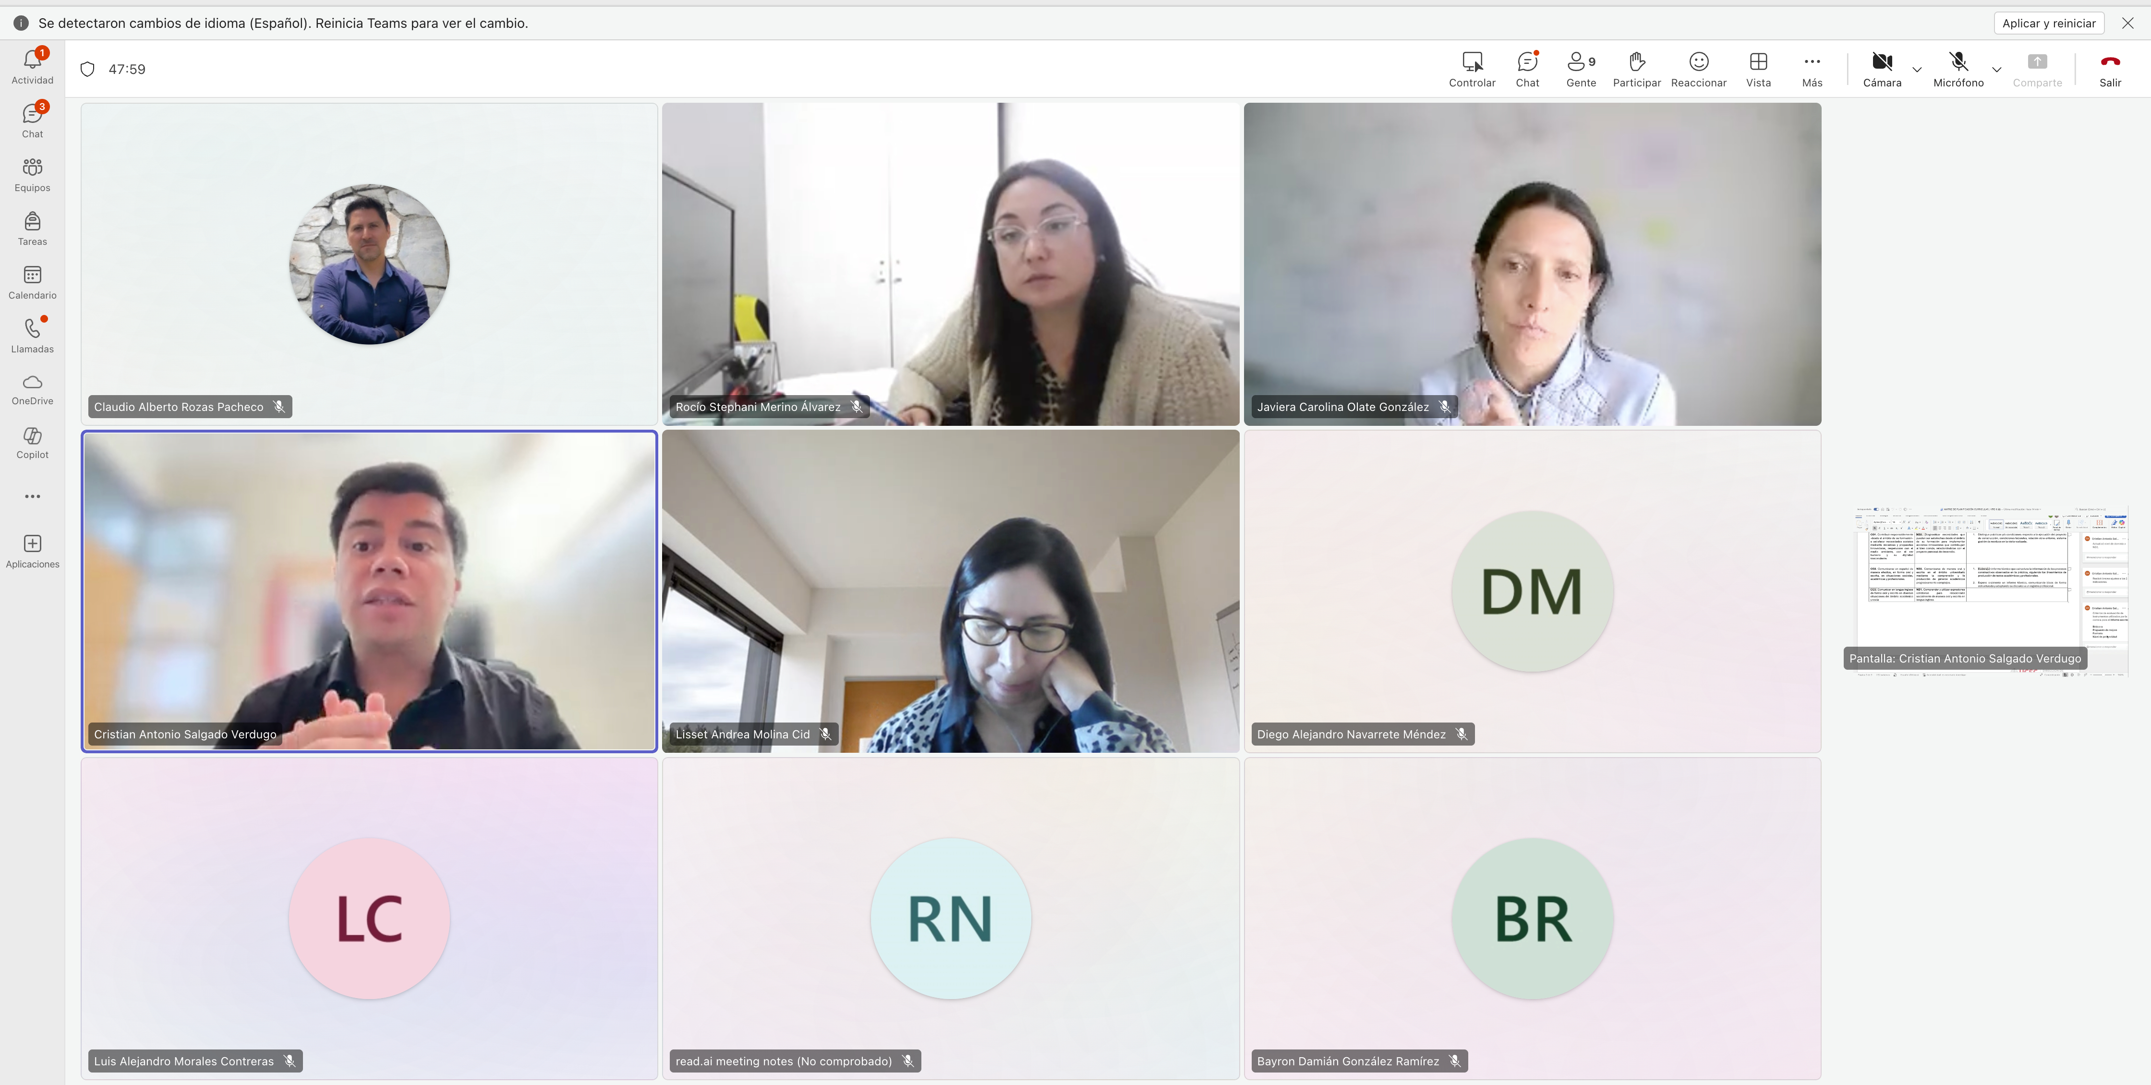Show more apps via sidebar ellipsis

(x=33, y=496)
